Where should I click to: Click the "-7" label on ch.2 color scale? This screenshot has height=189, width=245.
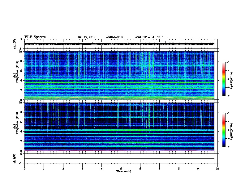point(228,147)
